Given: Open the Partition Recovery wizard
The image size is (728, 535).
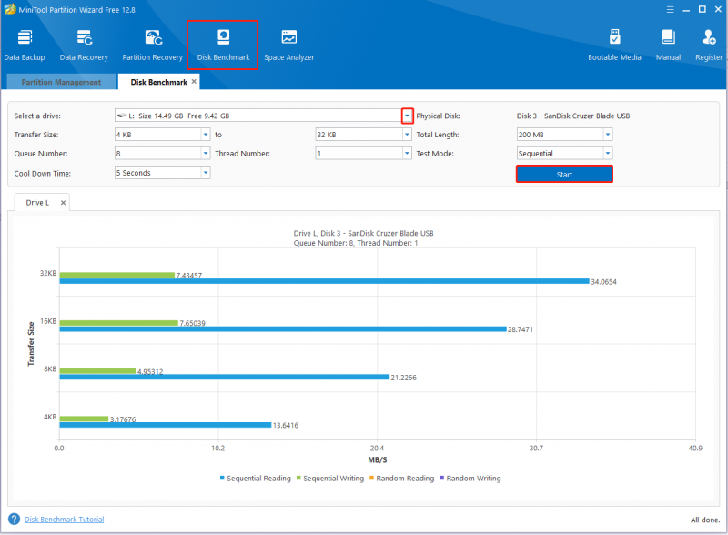Looking at the screenshot, I should point(153,45).
